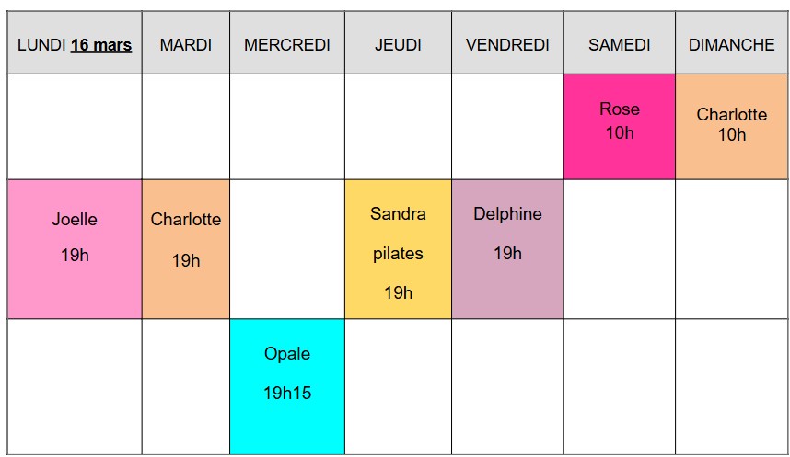Image resolution: width=790 pixels, height=457 pixels.
Task: Click the JEUDI column header
Action: (398, 43)
